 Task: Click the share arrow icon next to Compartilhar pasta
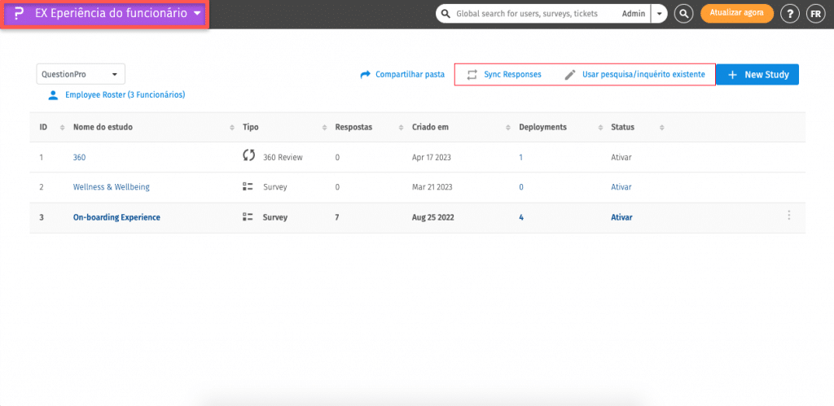(x=365, y=74)
